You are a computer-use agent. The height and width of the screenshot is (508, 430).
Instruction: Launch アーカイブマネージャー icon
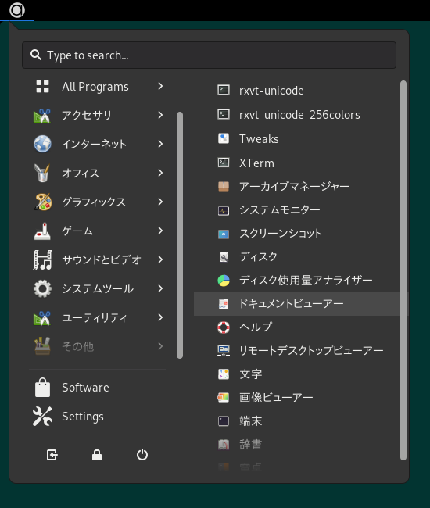(x=224, y=187)
